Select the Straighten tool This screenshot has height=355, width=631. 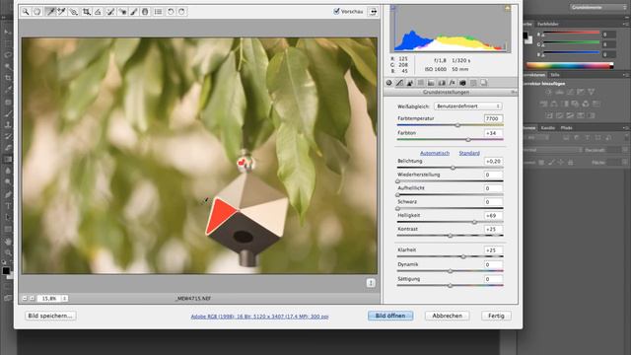(98, 12)
